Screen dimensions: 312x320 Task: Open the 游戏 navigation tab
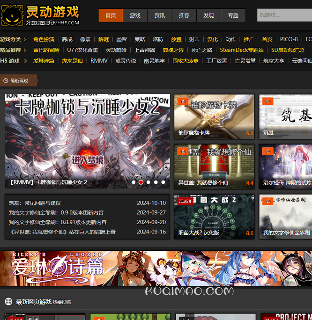135,15
